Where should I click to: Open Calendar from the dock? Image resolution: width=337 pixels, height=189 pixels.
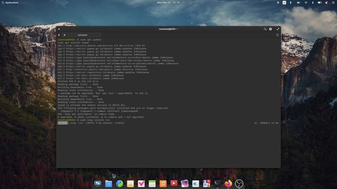click(152, 183)
